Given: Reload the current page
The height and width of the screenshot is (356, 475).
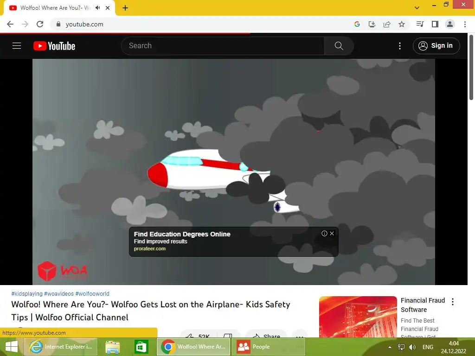Looking at the screenshot, I should coord(40,24).
